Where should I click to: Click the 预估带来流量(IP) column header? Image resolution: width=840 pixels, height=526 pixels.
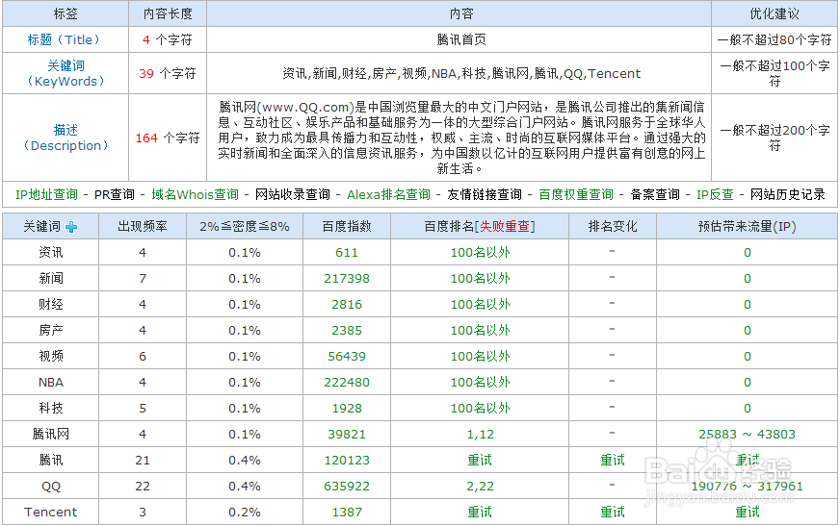(747, 227)
